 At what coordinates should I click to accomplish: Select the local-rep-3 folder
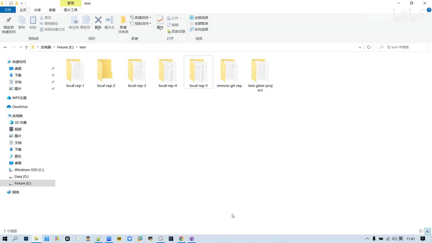(x=137, y=73)
